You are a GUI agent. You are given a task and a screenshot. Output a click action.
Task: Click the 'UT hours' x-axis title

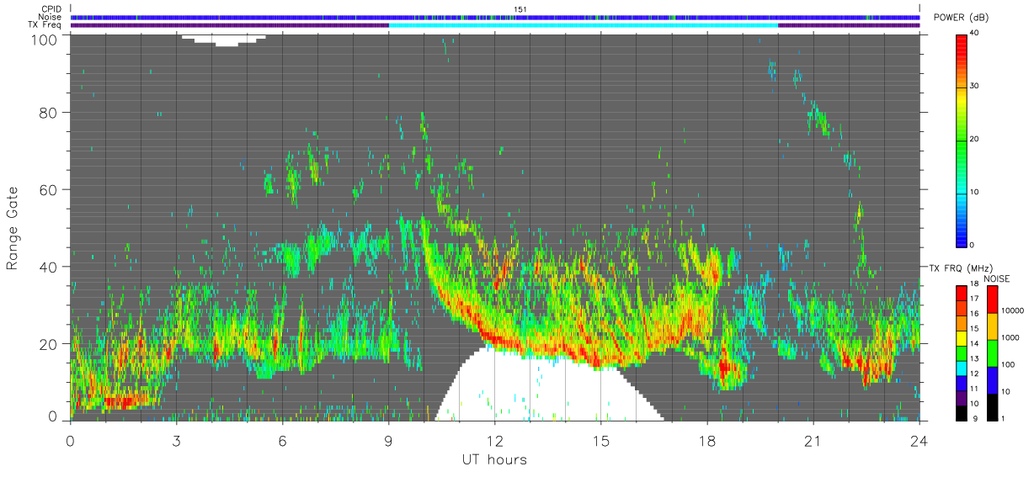pos(493,460)
